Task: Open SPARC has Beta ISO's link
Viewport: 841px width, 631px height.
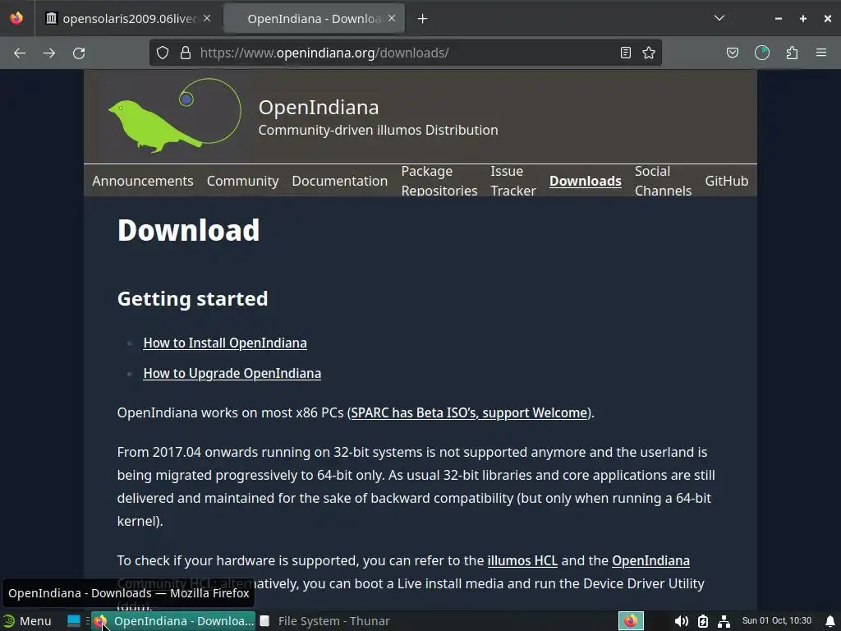Action: click(469, 412)
